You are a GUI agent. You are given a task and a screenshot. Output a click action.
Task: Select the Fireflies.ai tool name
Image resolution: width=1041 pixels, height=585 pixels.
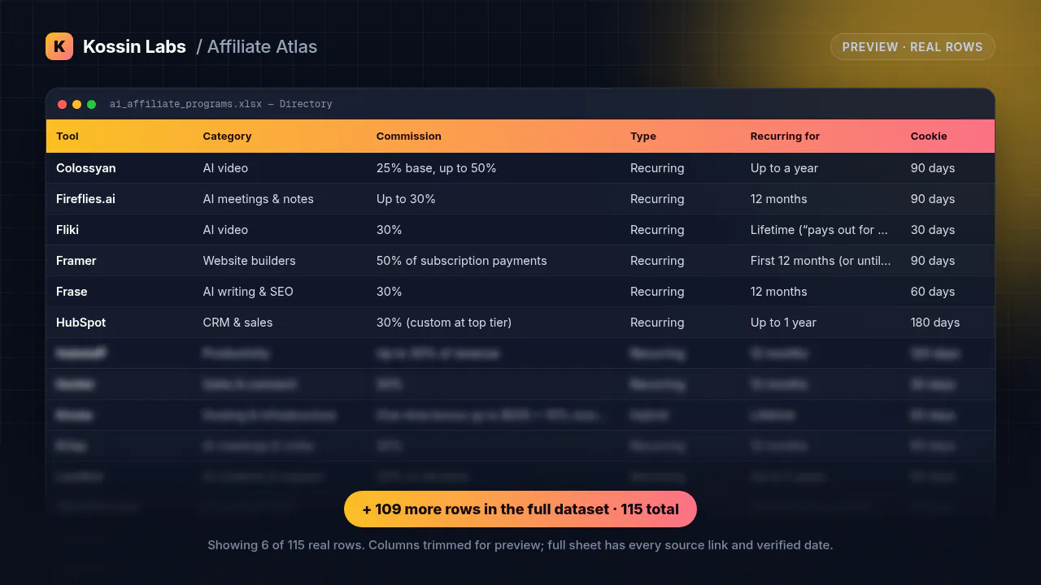coord(85,199)
